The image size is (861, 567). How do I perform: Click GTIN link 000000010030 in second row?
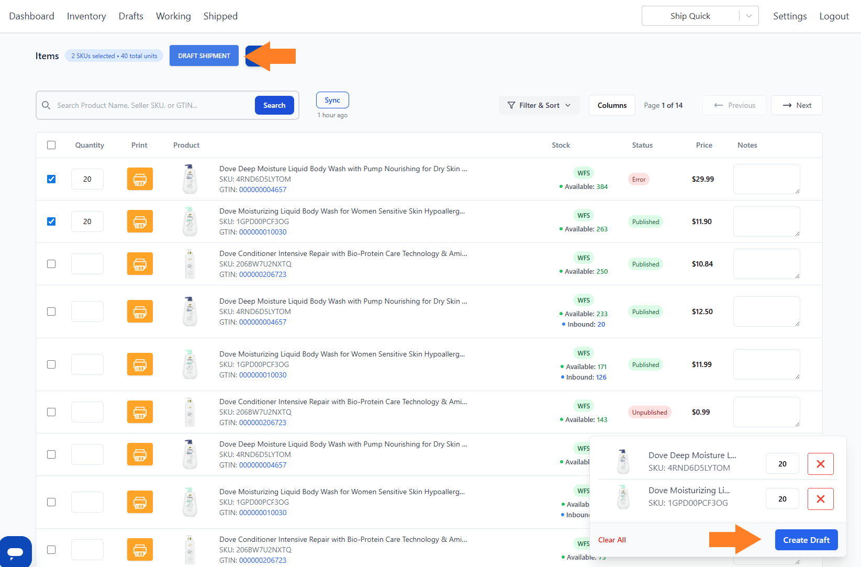point(263,232)
